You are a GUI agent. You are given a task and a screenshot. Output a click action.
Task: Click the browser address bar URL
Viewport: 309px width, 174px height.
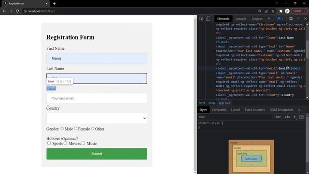pos(42,11)
